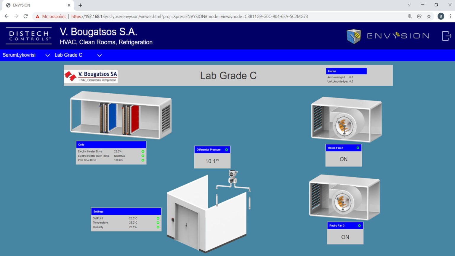Click the Recirc Fan 2 unit graphic

(x=346, y=119)
